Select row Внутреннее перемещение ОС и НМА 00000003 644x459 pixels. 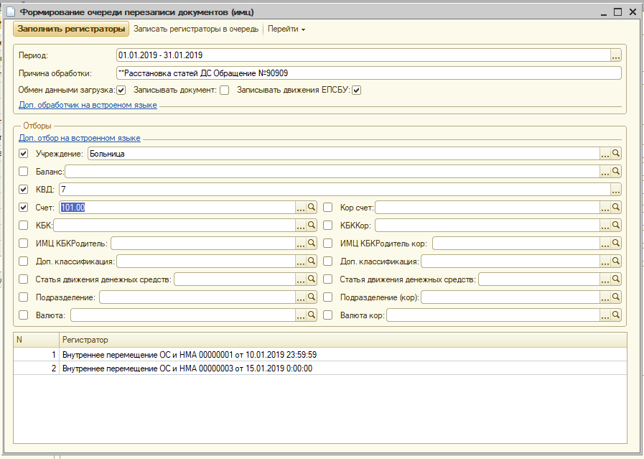[x=187, y=368]
